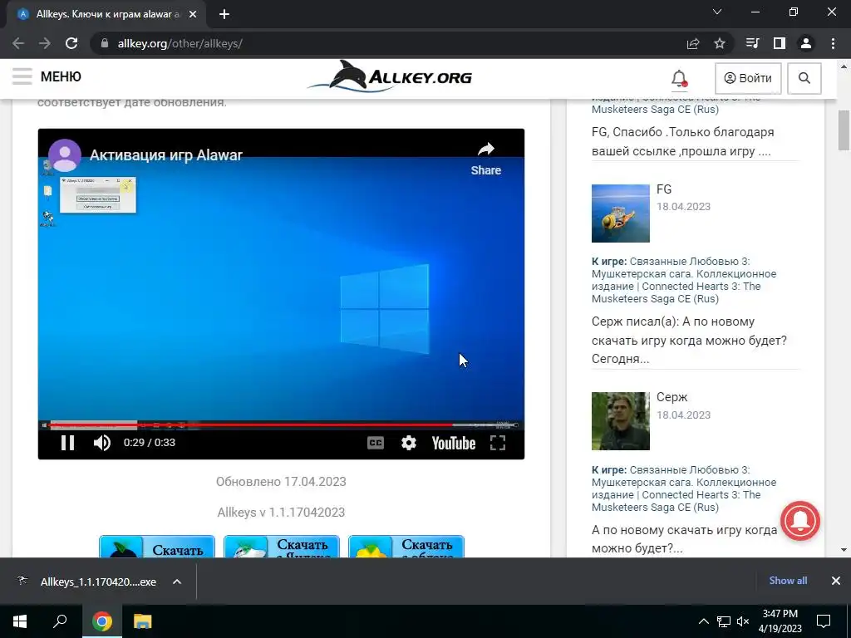Mute the video volume speaker icon
The width and height of the screenshot is (851, 638).
click(101, 443)
